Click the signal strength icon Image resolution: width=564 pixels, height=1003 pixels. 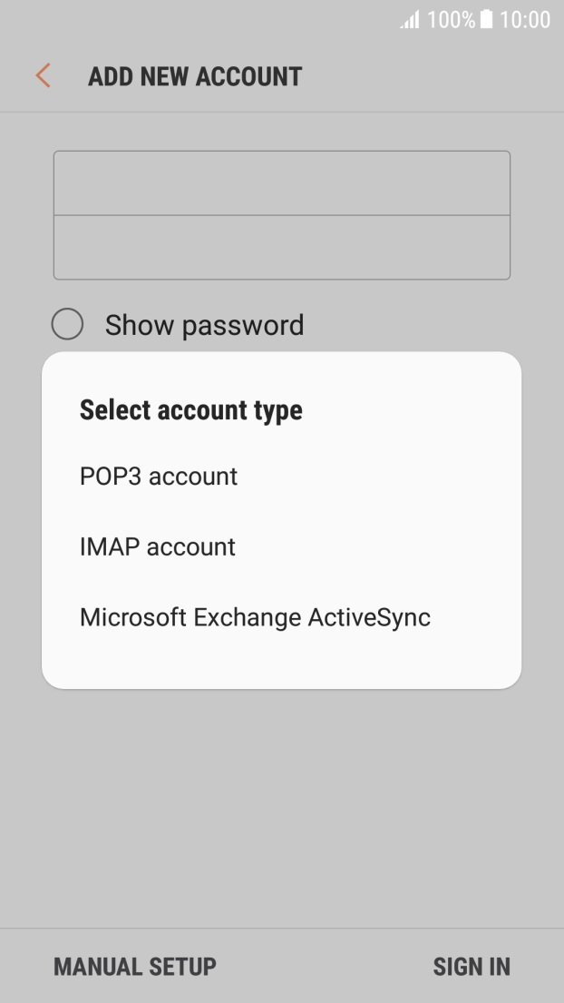[x=410, y=19]
